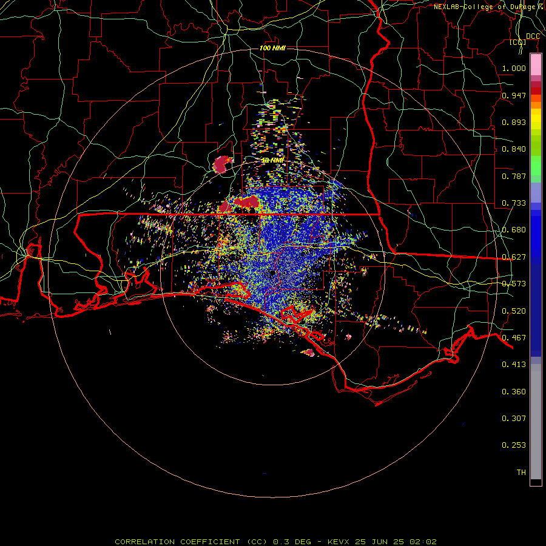
Task: Click the TH label at the legend bottom
Action: (521, 473)
